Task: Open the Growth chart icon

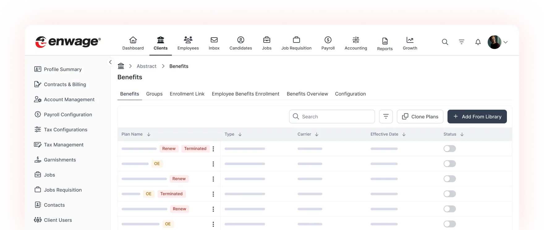Action: pyautogui.click(x=410, y=40)
